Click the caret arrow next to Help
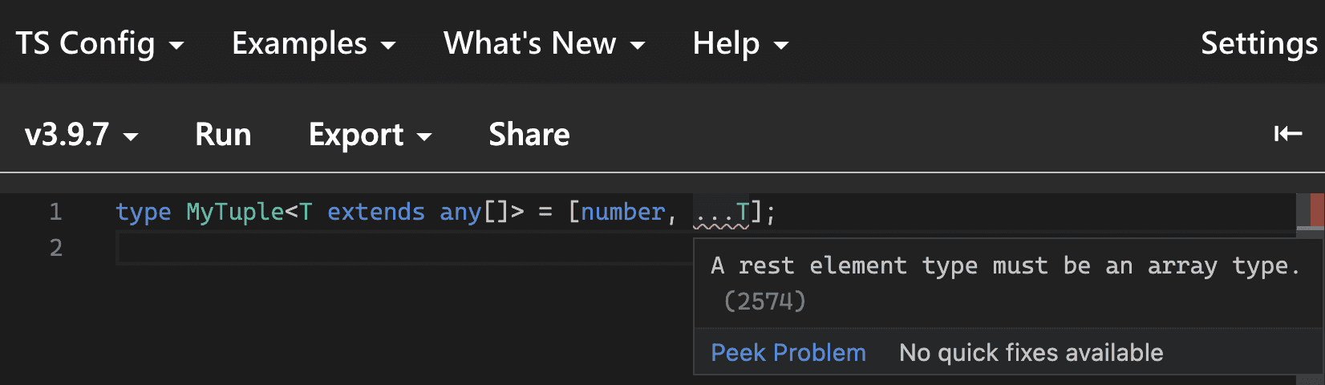The height and width of the screenshot is (385, 1325). click(780, 46)
